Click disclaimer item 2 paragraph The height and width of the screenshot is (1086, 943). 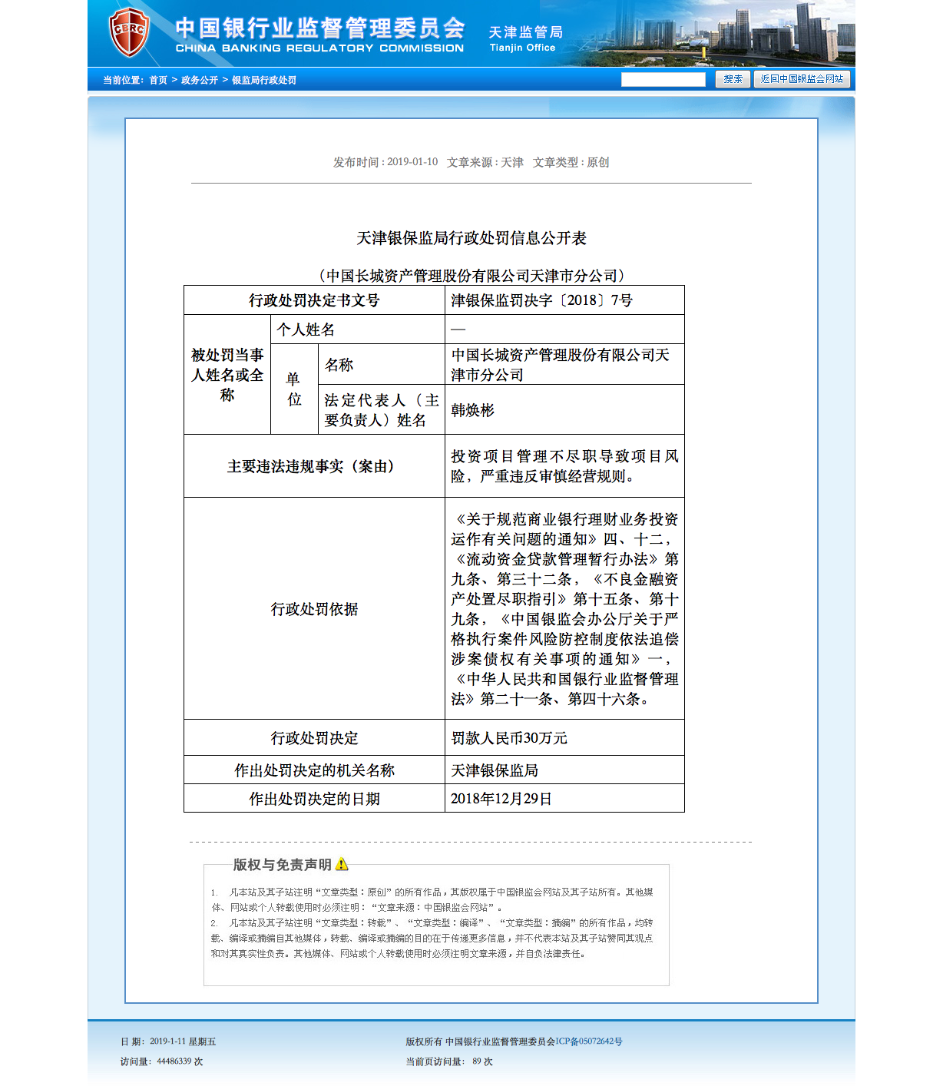[432, 938]
